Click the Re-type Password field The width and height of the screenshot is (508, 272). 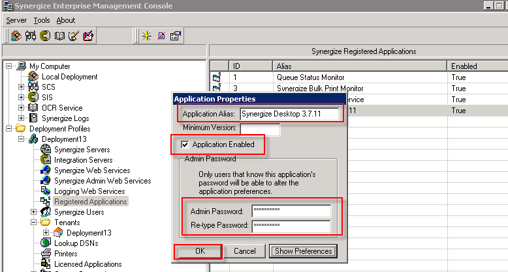(x=291, y=226)
